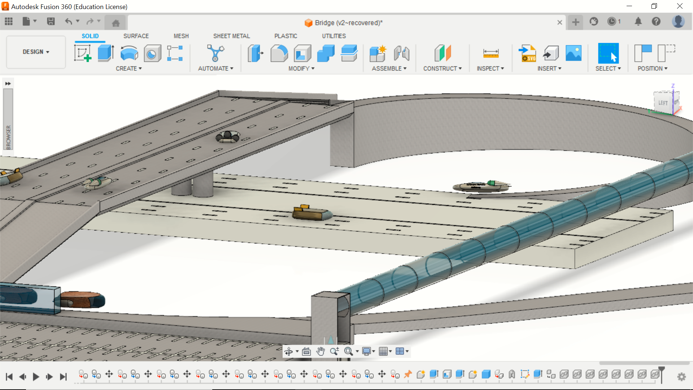This screenshot has width=693, height=390.
Task: Open a new design tab with the plus button
Action: point(575,22)
